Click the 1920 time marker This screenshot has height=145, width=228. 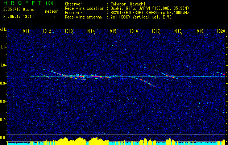[x=221, y=31]
